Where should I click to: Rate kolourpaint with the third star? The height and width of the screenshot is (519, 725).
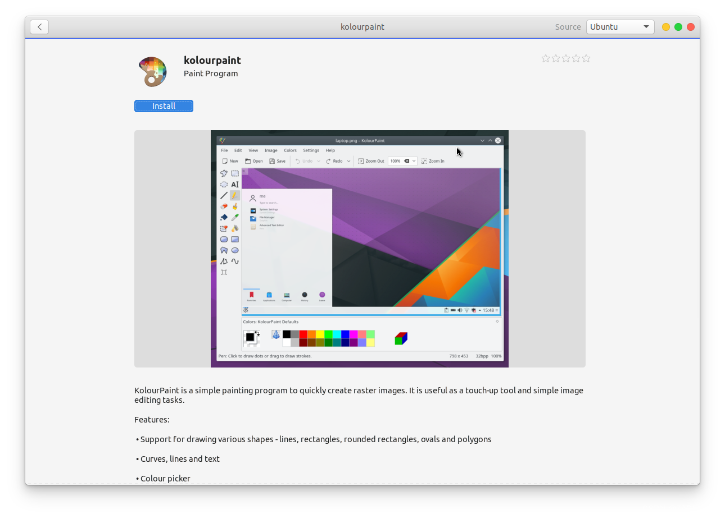566,58
